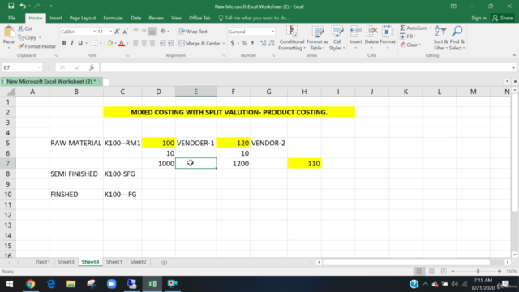Screen dimensions: 519x292
Task: Center align text horizontally
Action: click(x=144, y=43)
